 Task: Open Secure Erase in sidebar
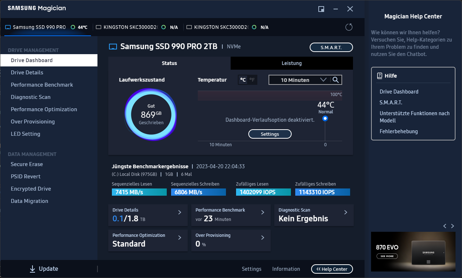(49, 164)
